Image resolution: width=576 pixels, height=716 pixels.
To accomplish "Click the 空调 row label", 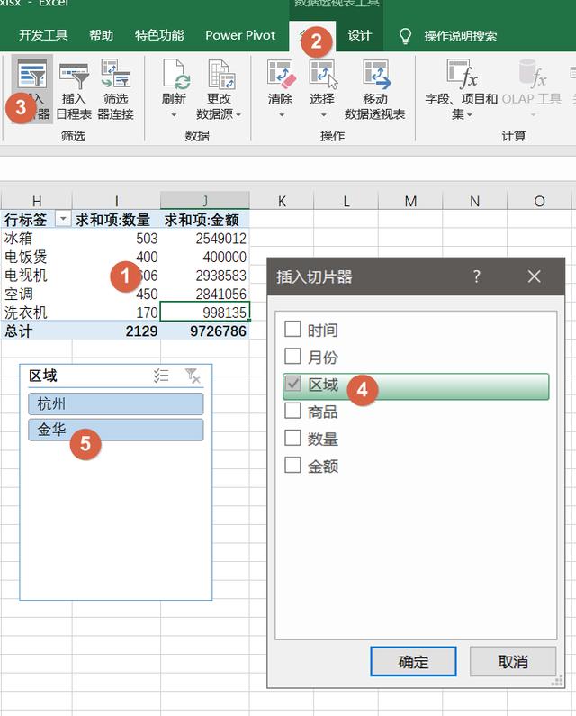I will (18, 294).
